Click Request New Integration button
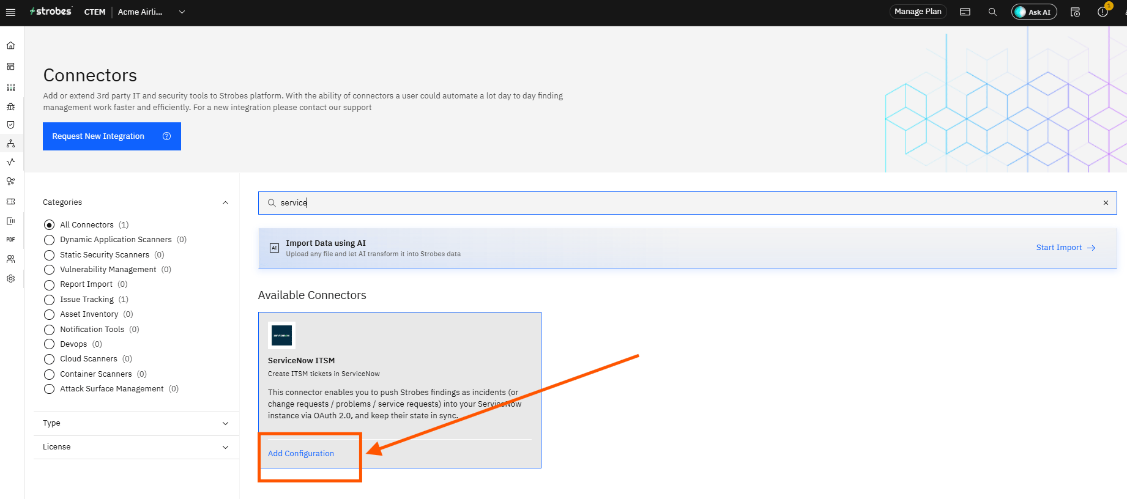 (x=112, y=136)
